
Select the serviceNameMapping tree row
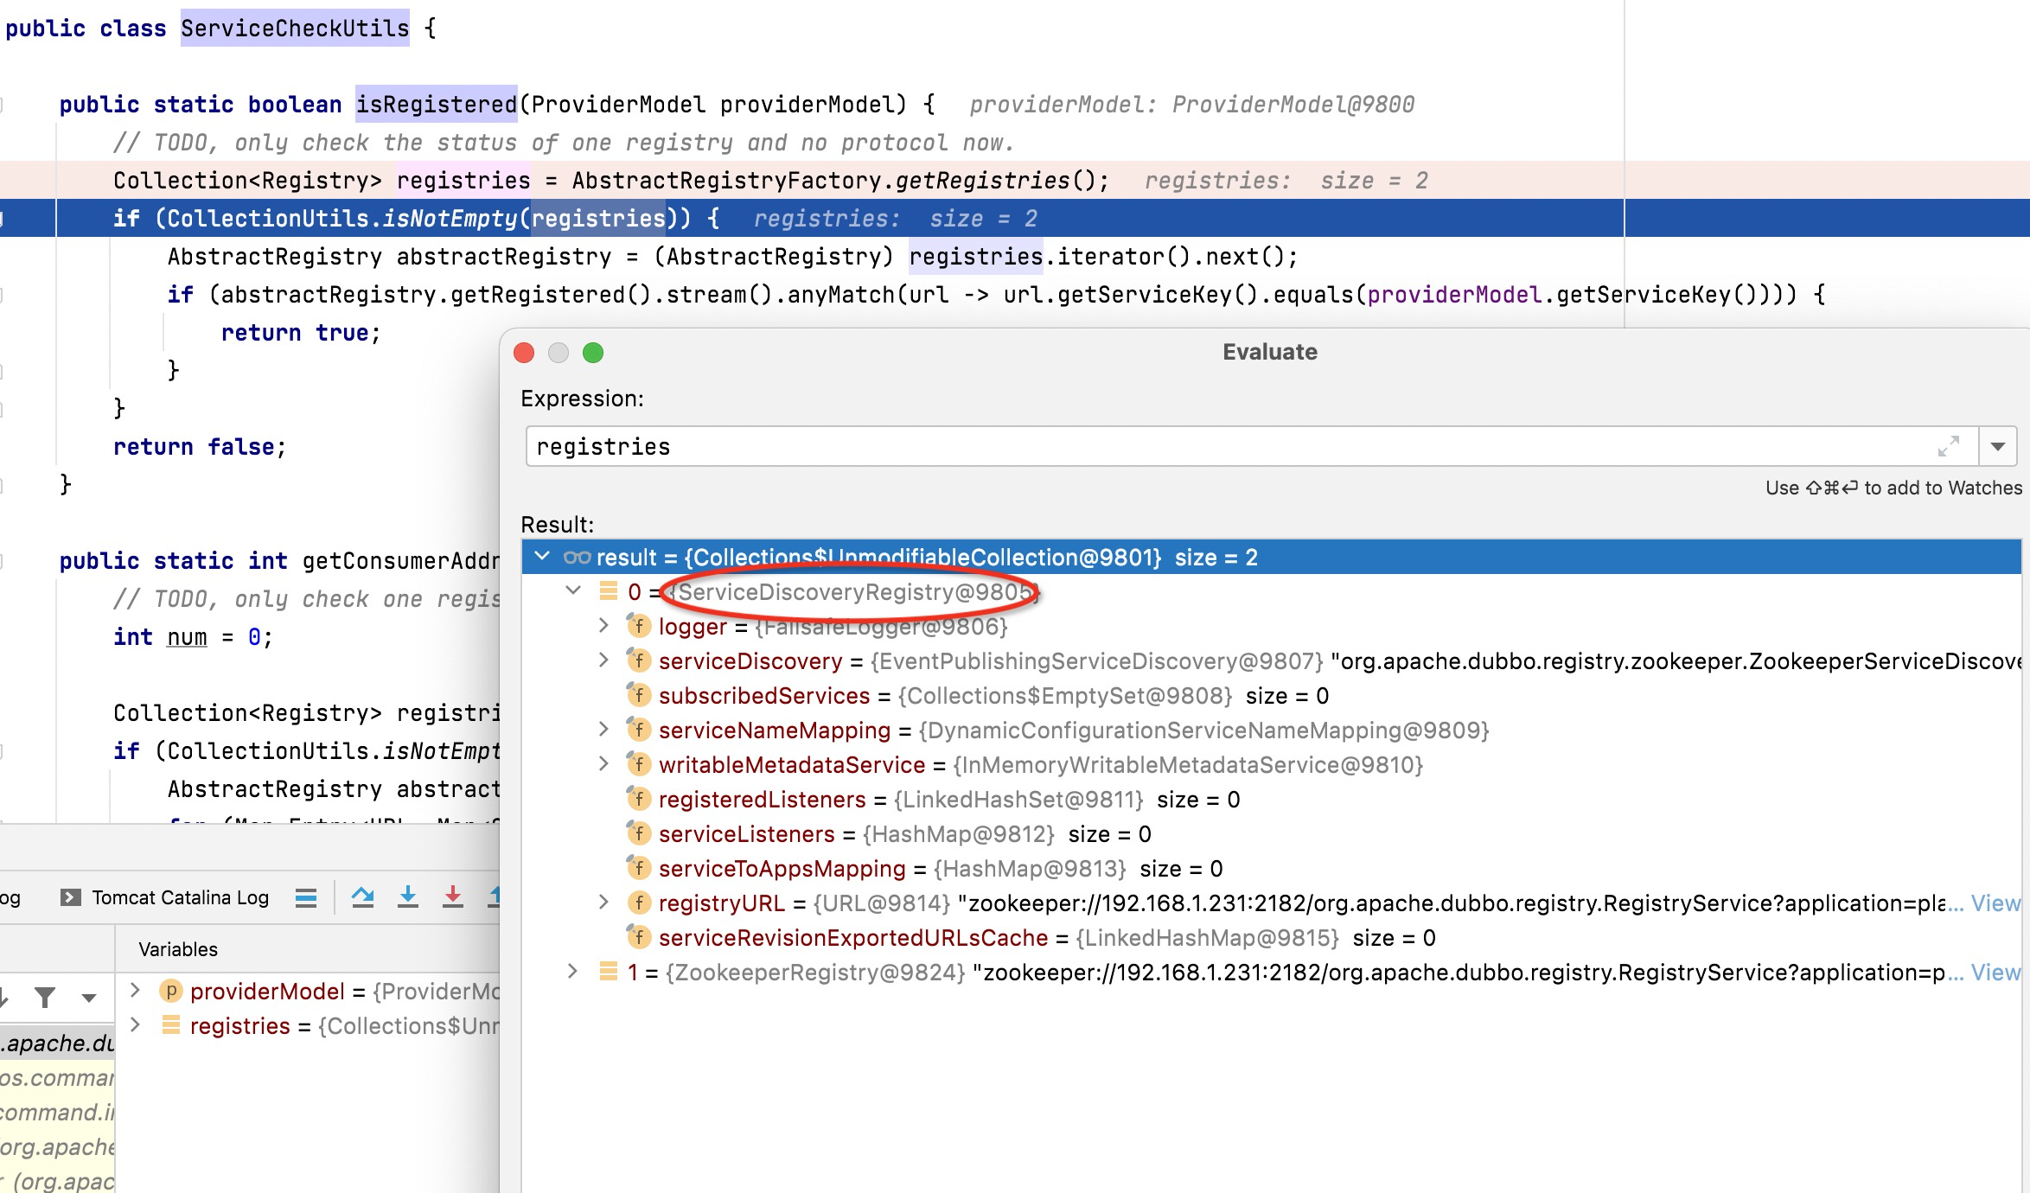click(774, 730)
